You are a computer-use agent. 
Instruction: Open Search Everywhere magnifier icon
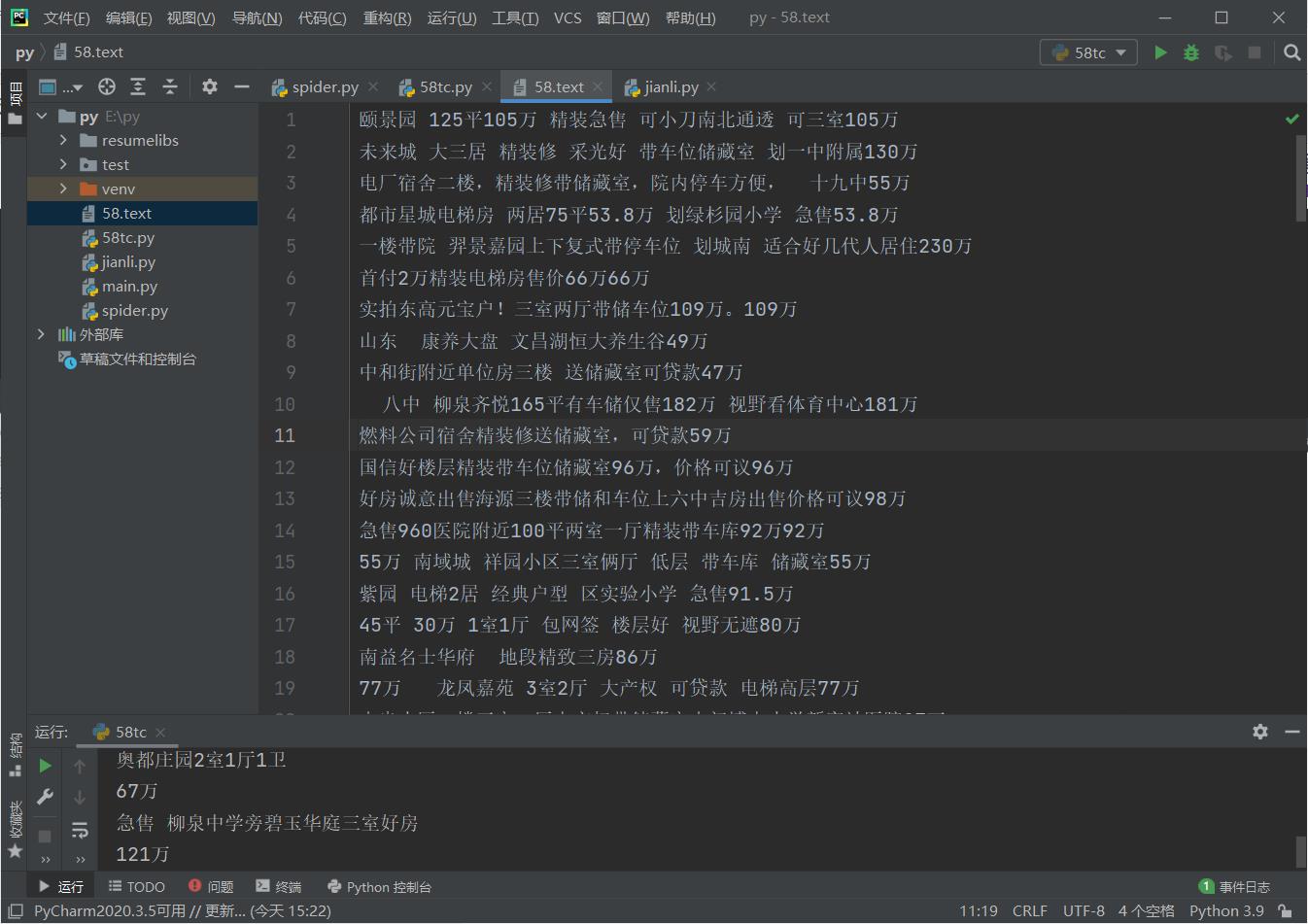1291,52
